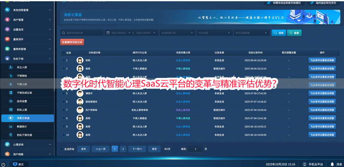344x167 pixels.
Task: Click the 首页 monitor icon in taskbar
Action: pyautogui.click(x=15, y=164)
